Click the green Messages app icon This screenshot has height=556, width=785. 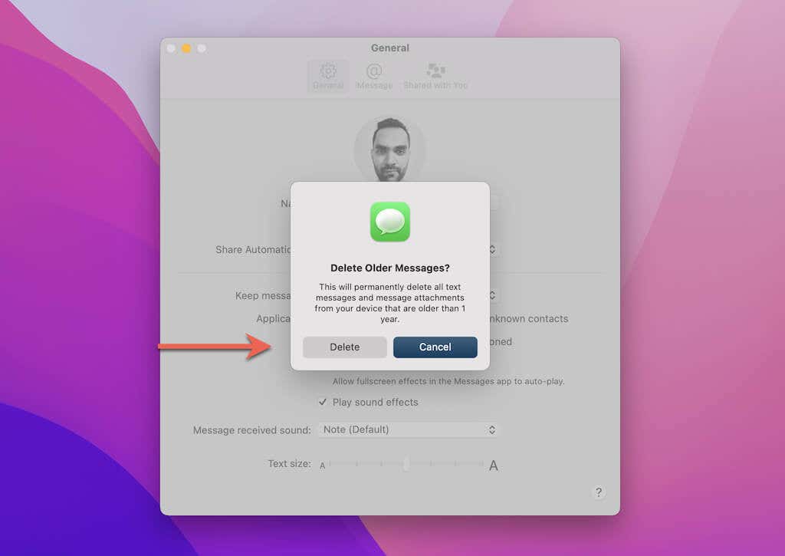[390, 222]
